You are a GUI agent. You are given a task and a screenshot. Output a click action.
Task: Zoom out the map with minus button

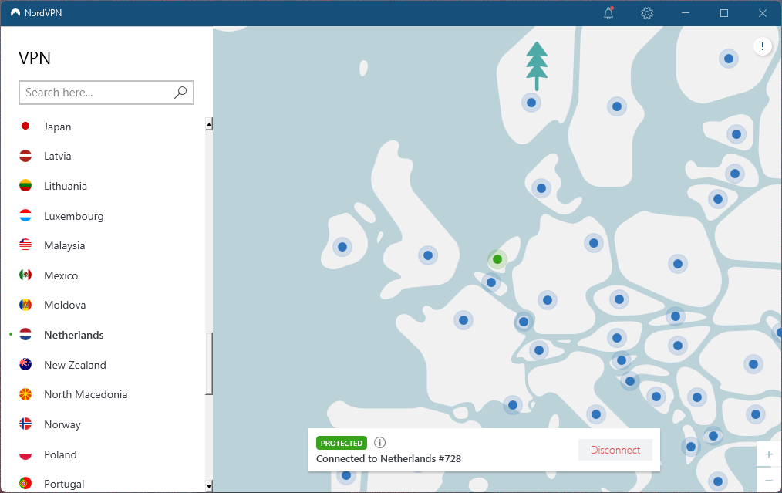[768, 481]
